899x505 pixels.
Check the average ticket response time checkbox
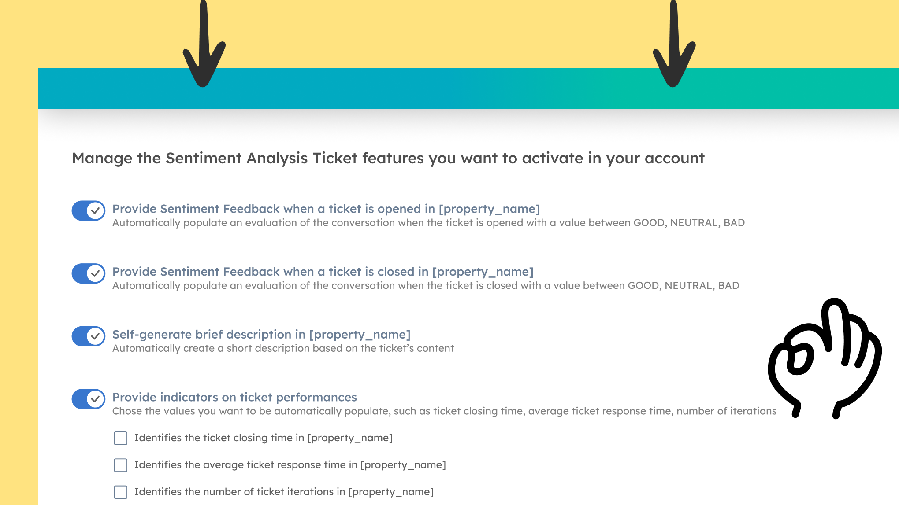click(121, 465)
